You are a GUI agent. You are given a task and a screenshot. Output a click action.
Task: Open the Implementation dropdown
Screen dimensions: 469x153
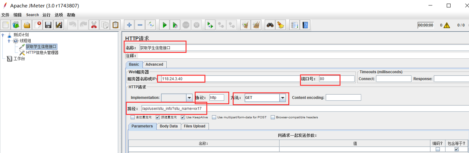click(189, 98)
